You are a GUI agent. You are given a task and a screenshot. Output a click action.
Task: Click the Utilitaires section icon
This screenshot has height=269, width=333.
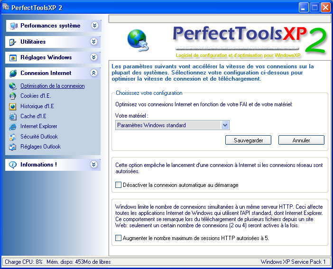[13, 42]
